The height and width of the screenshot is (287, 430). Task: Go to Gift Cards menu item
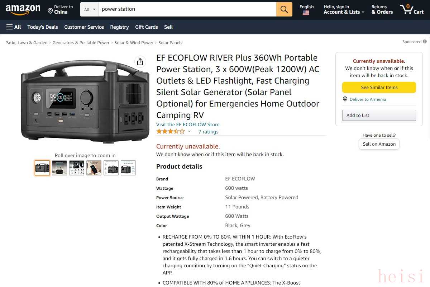[x=146, y=27]
